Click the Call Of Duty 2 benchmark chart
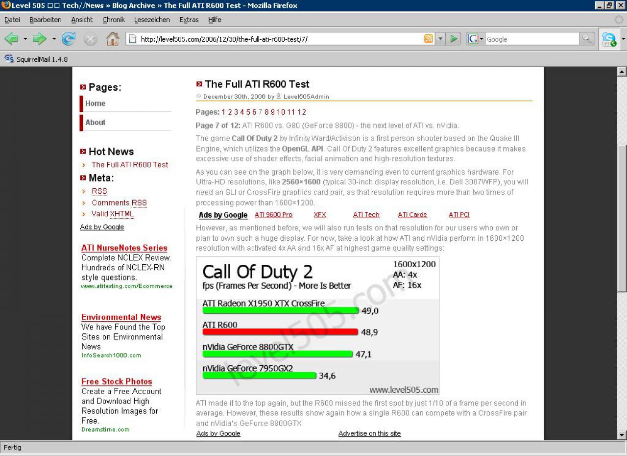627x456 pixels. 317,326
